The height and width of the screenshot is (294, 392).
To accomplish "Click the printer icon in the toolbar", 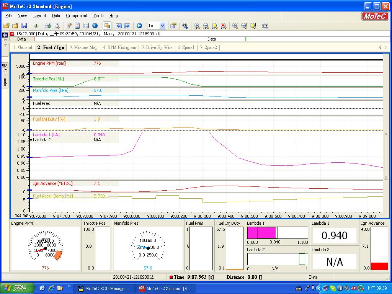I will (48, 26).
